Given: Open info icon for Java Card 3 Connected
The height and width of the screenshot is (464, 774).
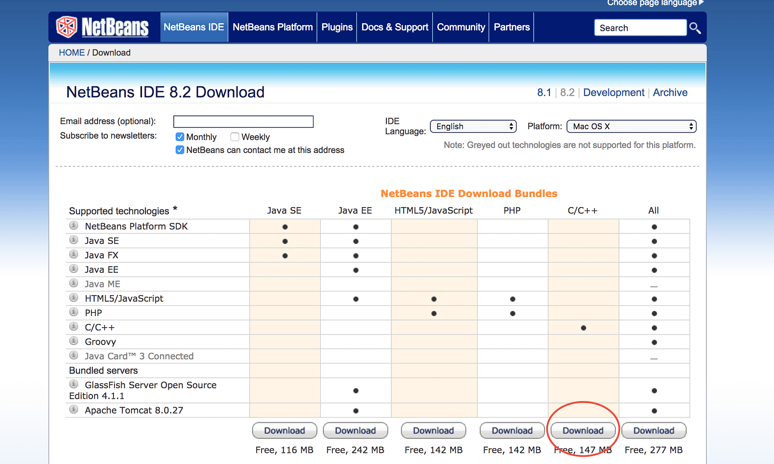Looking at the screenshot, I should click(x=74, y=355).
